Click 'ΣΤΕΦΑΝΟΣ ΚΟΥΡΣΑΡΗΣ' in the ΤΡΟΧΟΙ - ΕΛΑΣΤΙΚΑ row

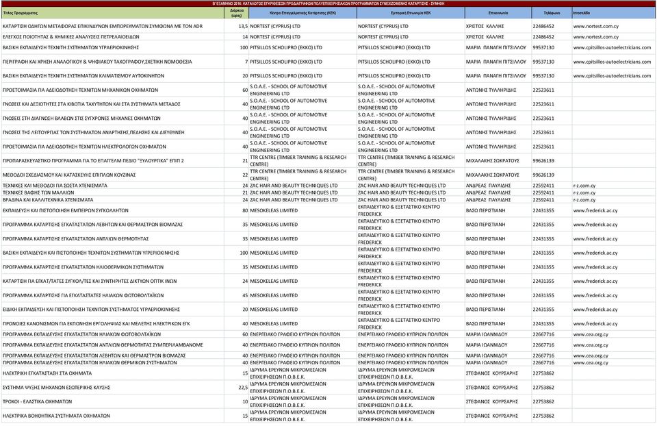tap(492, 401)
